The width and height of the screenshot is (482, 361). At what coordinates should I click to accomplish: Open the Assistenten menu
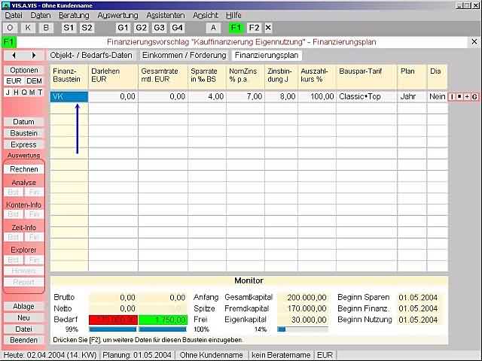point(166,15)
